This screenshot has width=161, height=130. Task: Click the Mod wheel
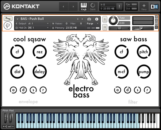[11, 118]
